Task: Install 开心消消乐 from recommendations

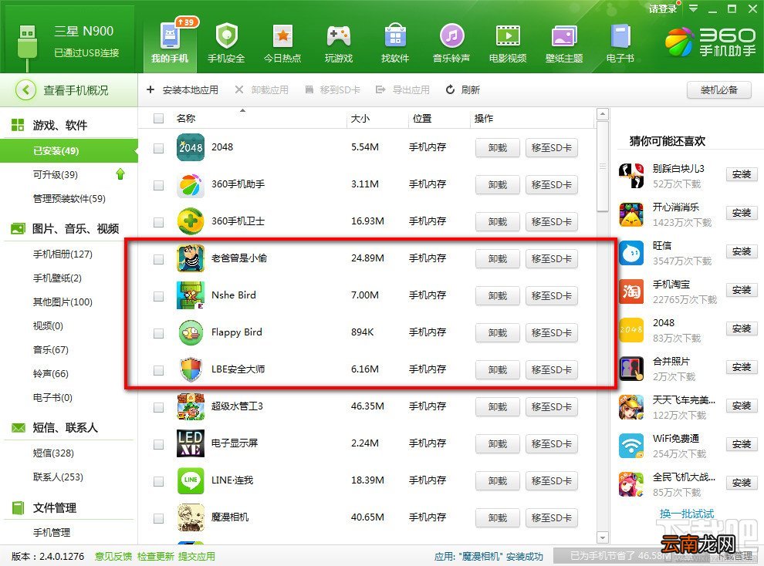Action: (x=742, y=213)
